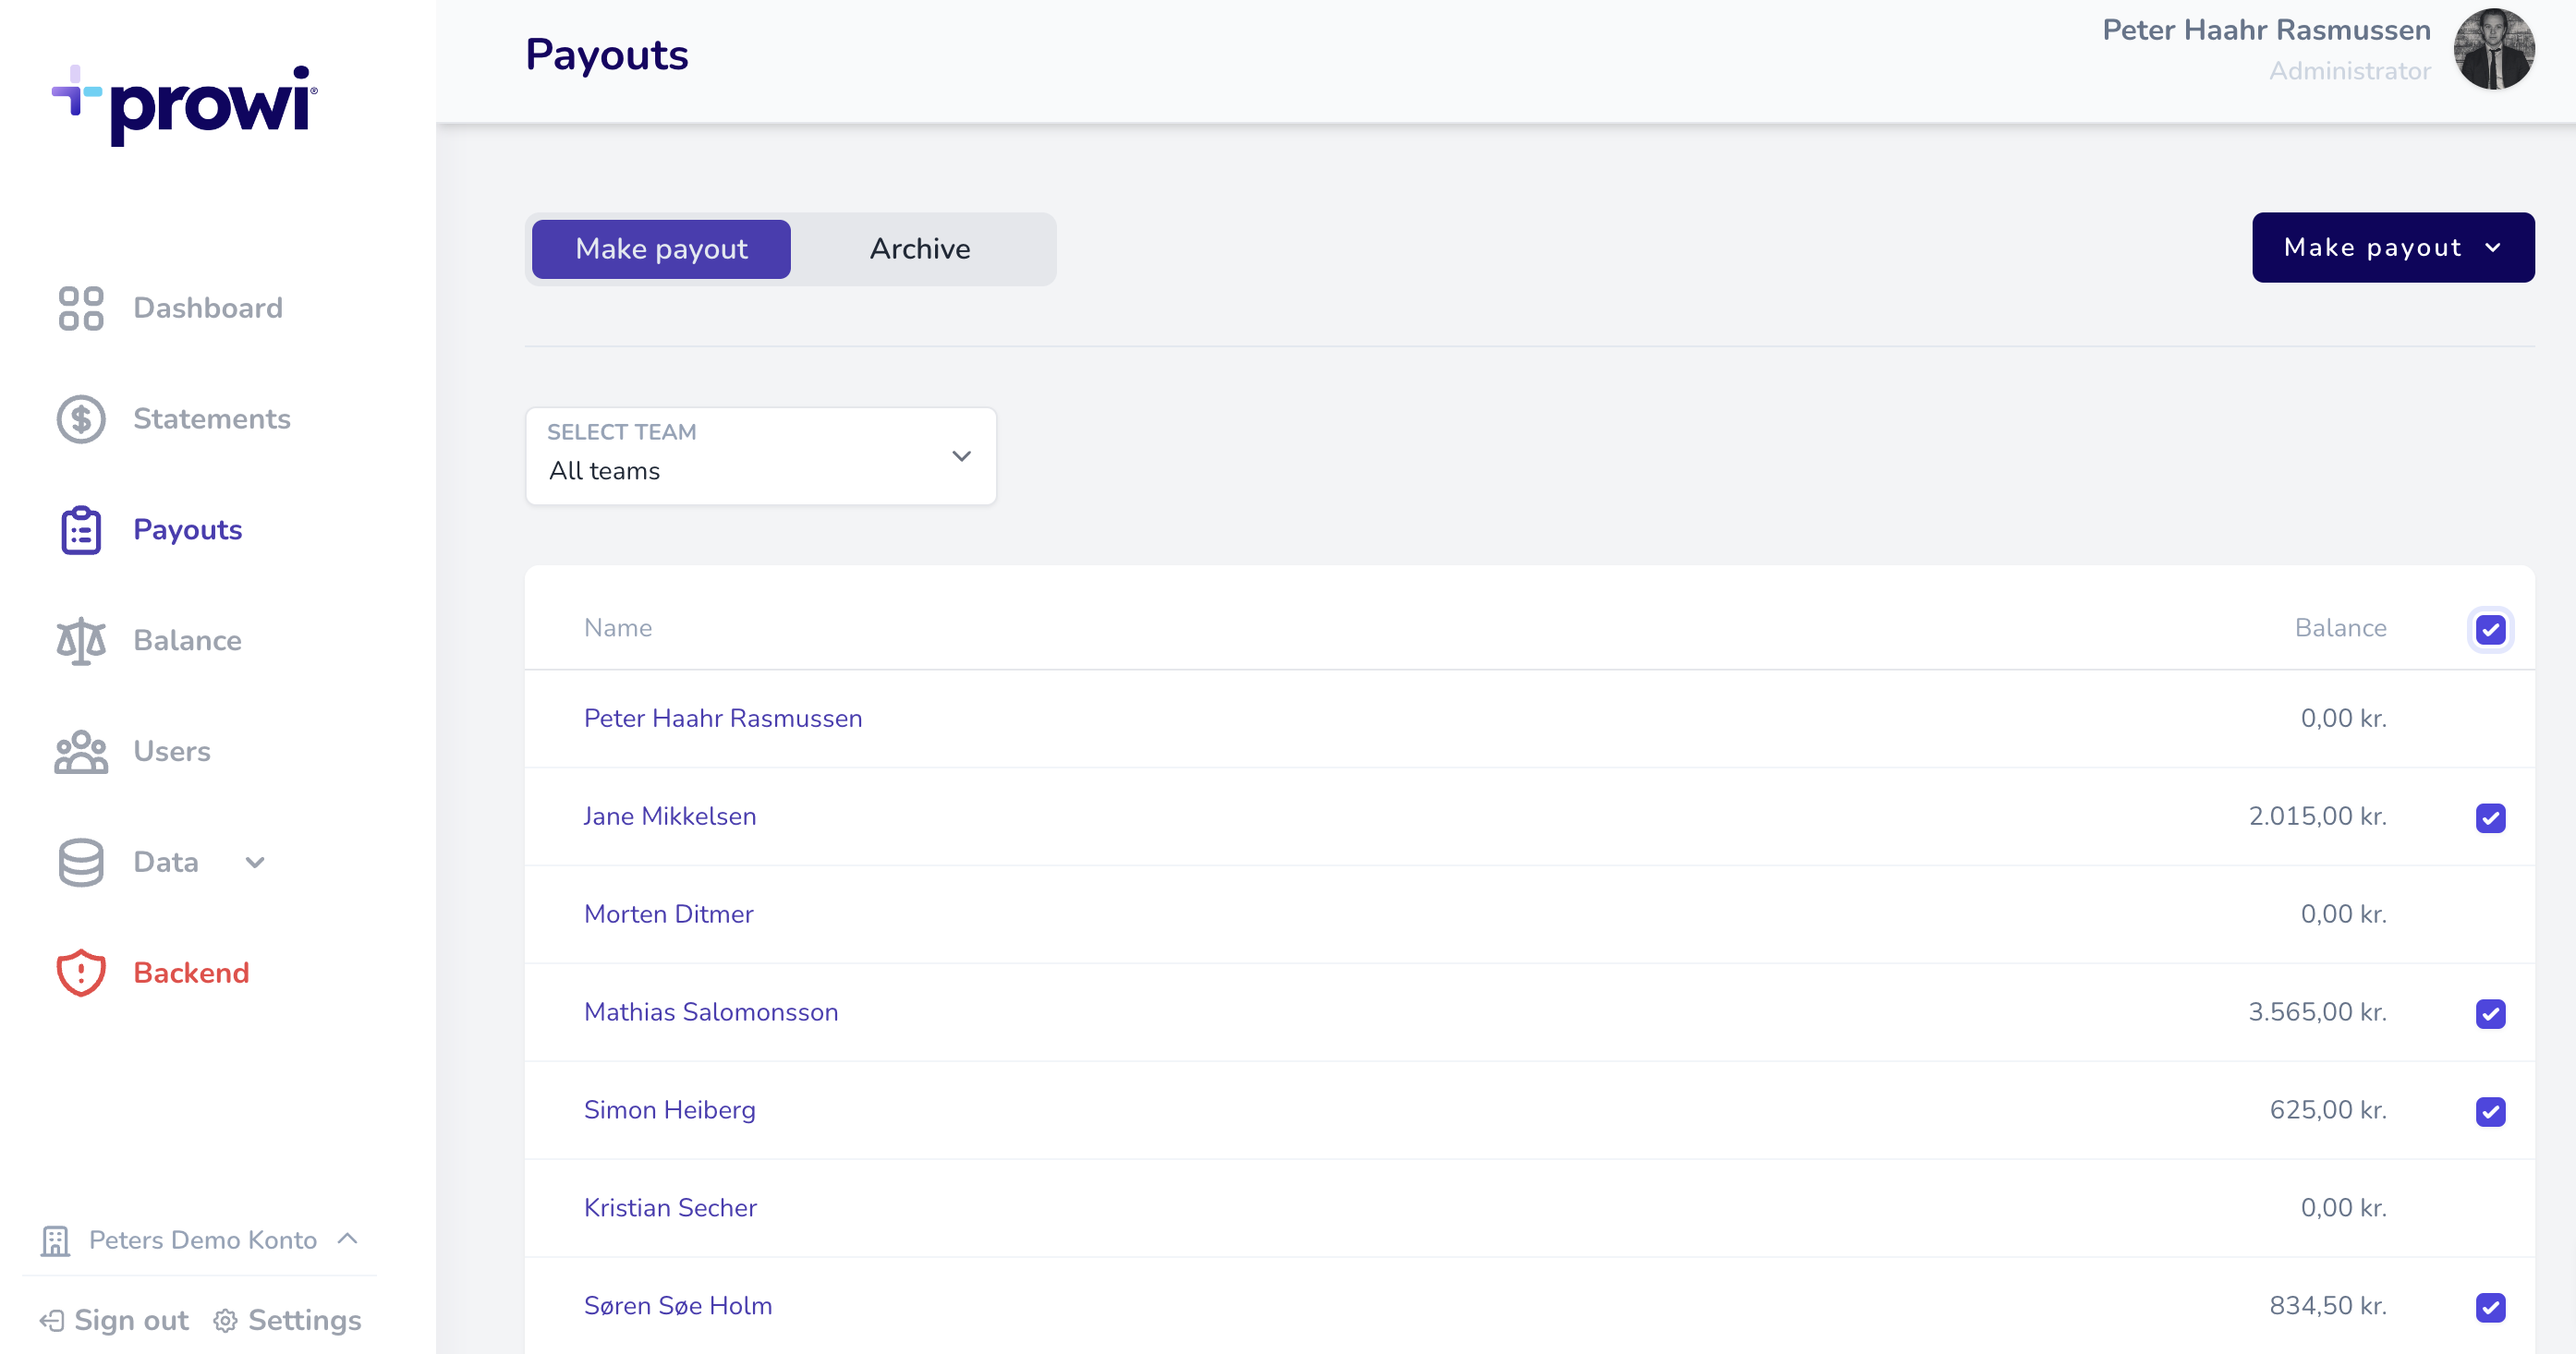2576x1354 pixels.
Task: Open Simon Heiberg's profile link
Action: pyautogui.click(x=669, y=1110)
